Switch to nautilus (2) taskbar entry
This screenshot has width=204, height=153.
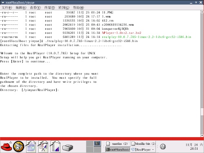(118, 144)
